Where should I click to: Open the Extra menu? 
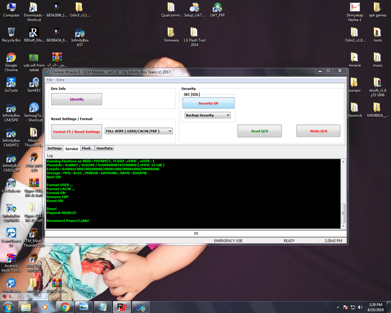click(x=60, y=80)
